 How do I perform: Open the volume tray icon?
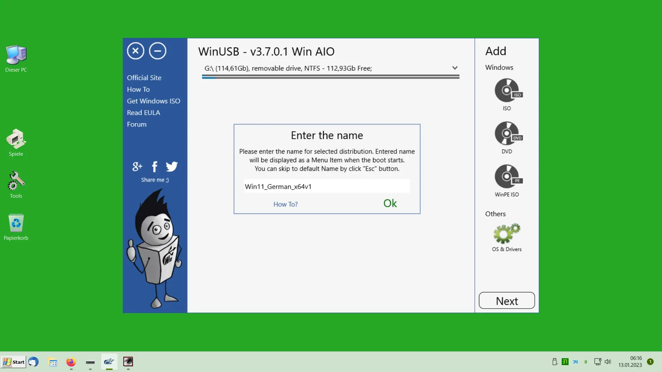608,362
